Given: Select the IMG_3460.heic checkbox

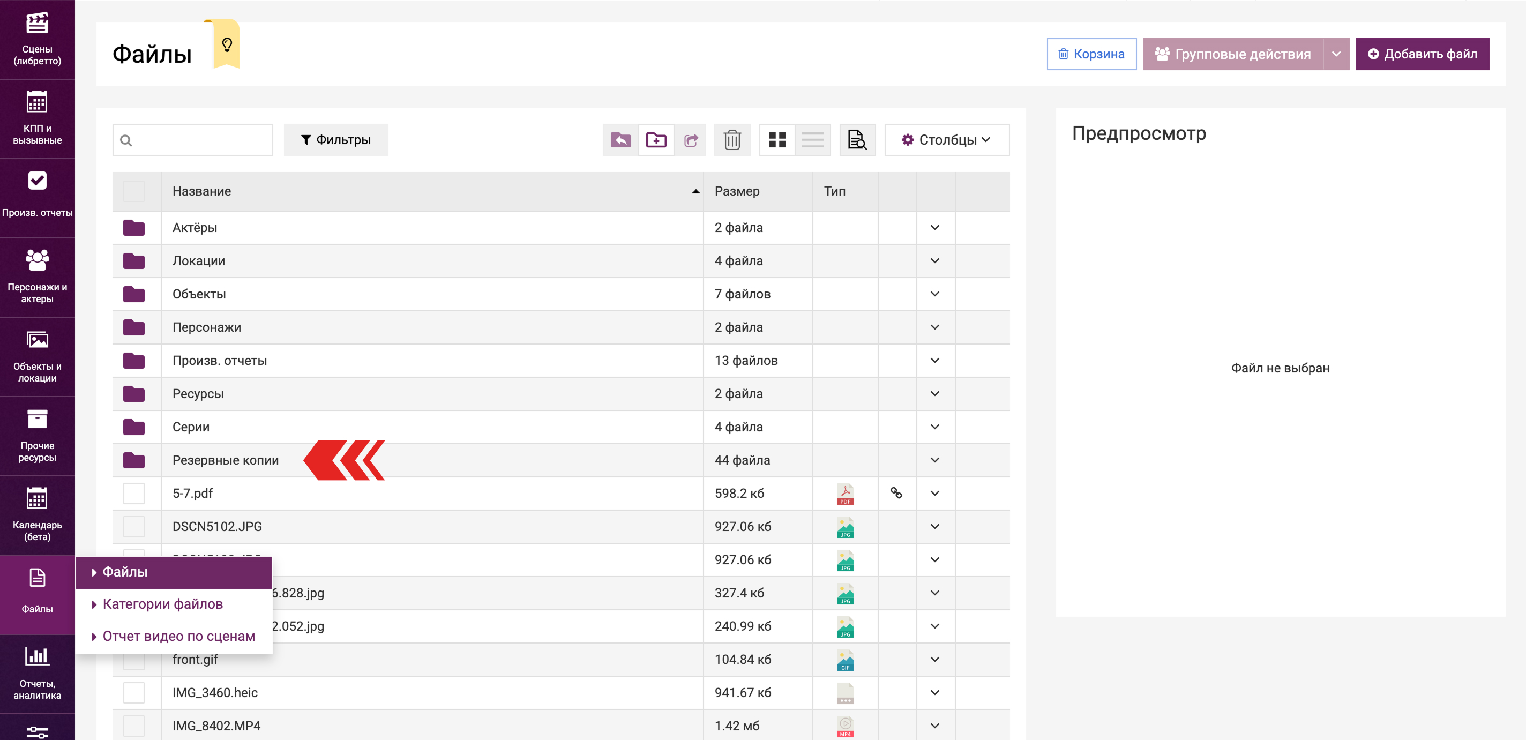Looking at the screenshot, I should coord(134,692).
